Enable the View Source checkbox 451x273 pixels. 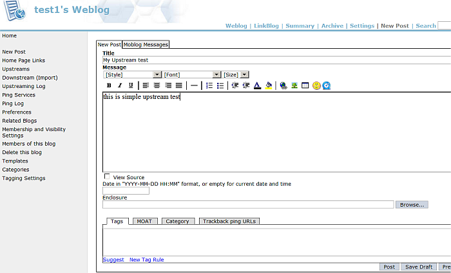coord(107,177)
